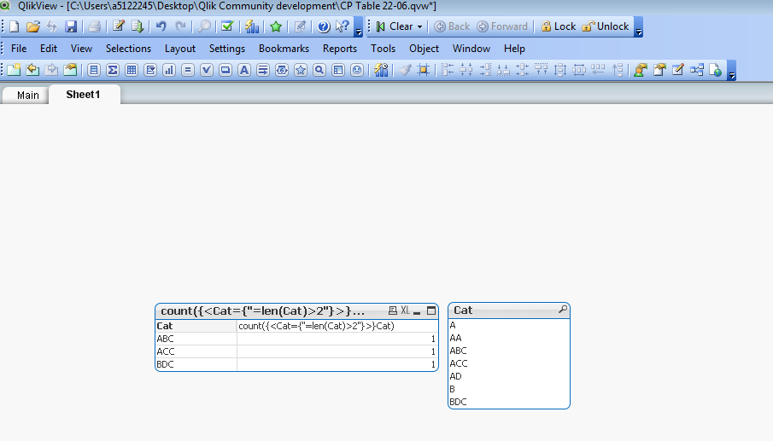This screenshot has height=441, width=773.
Task: Open Document Properties icon on design toolbar
Action: (x=659, y=70)
